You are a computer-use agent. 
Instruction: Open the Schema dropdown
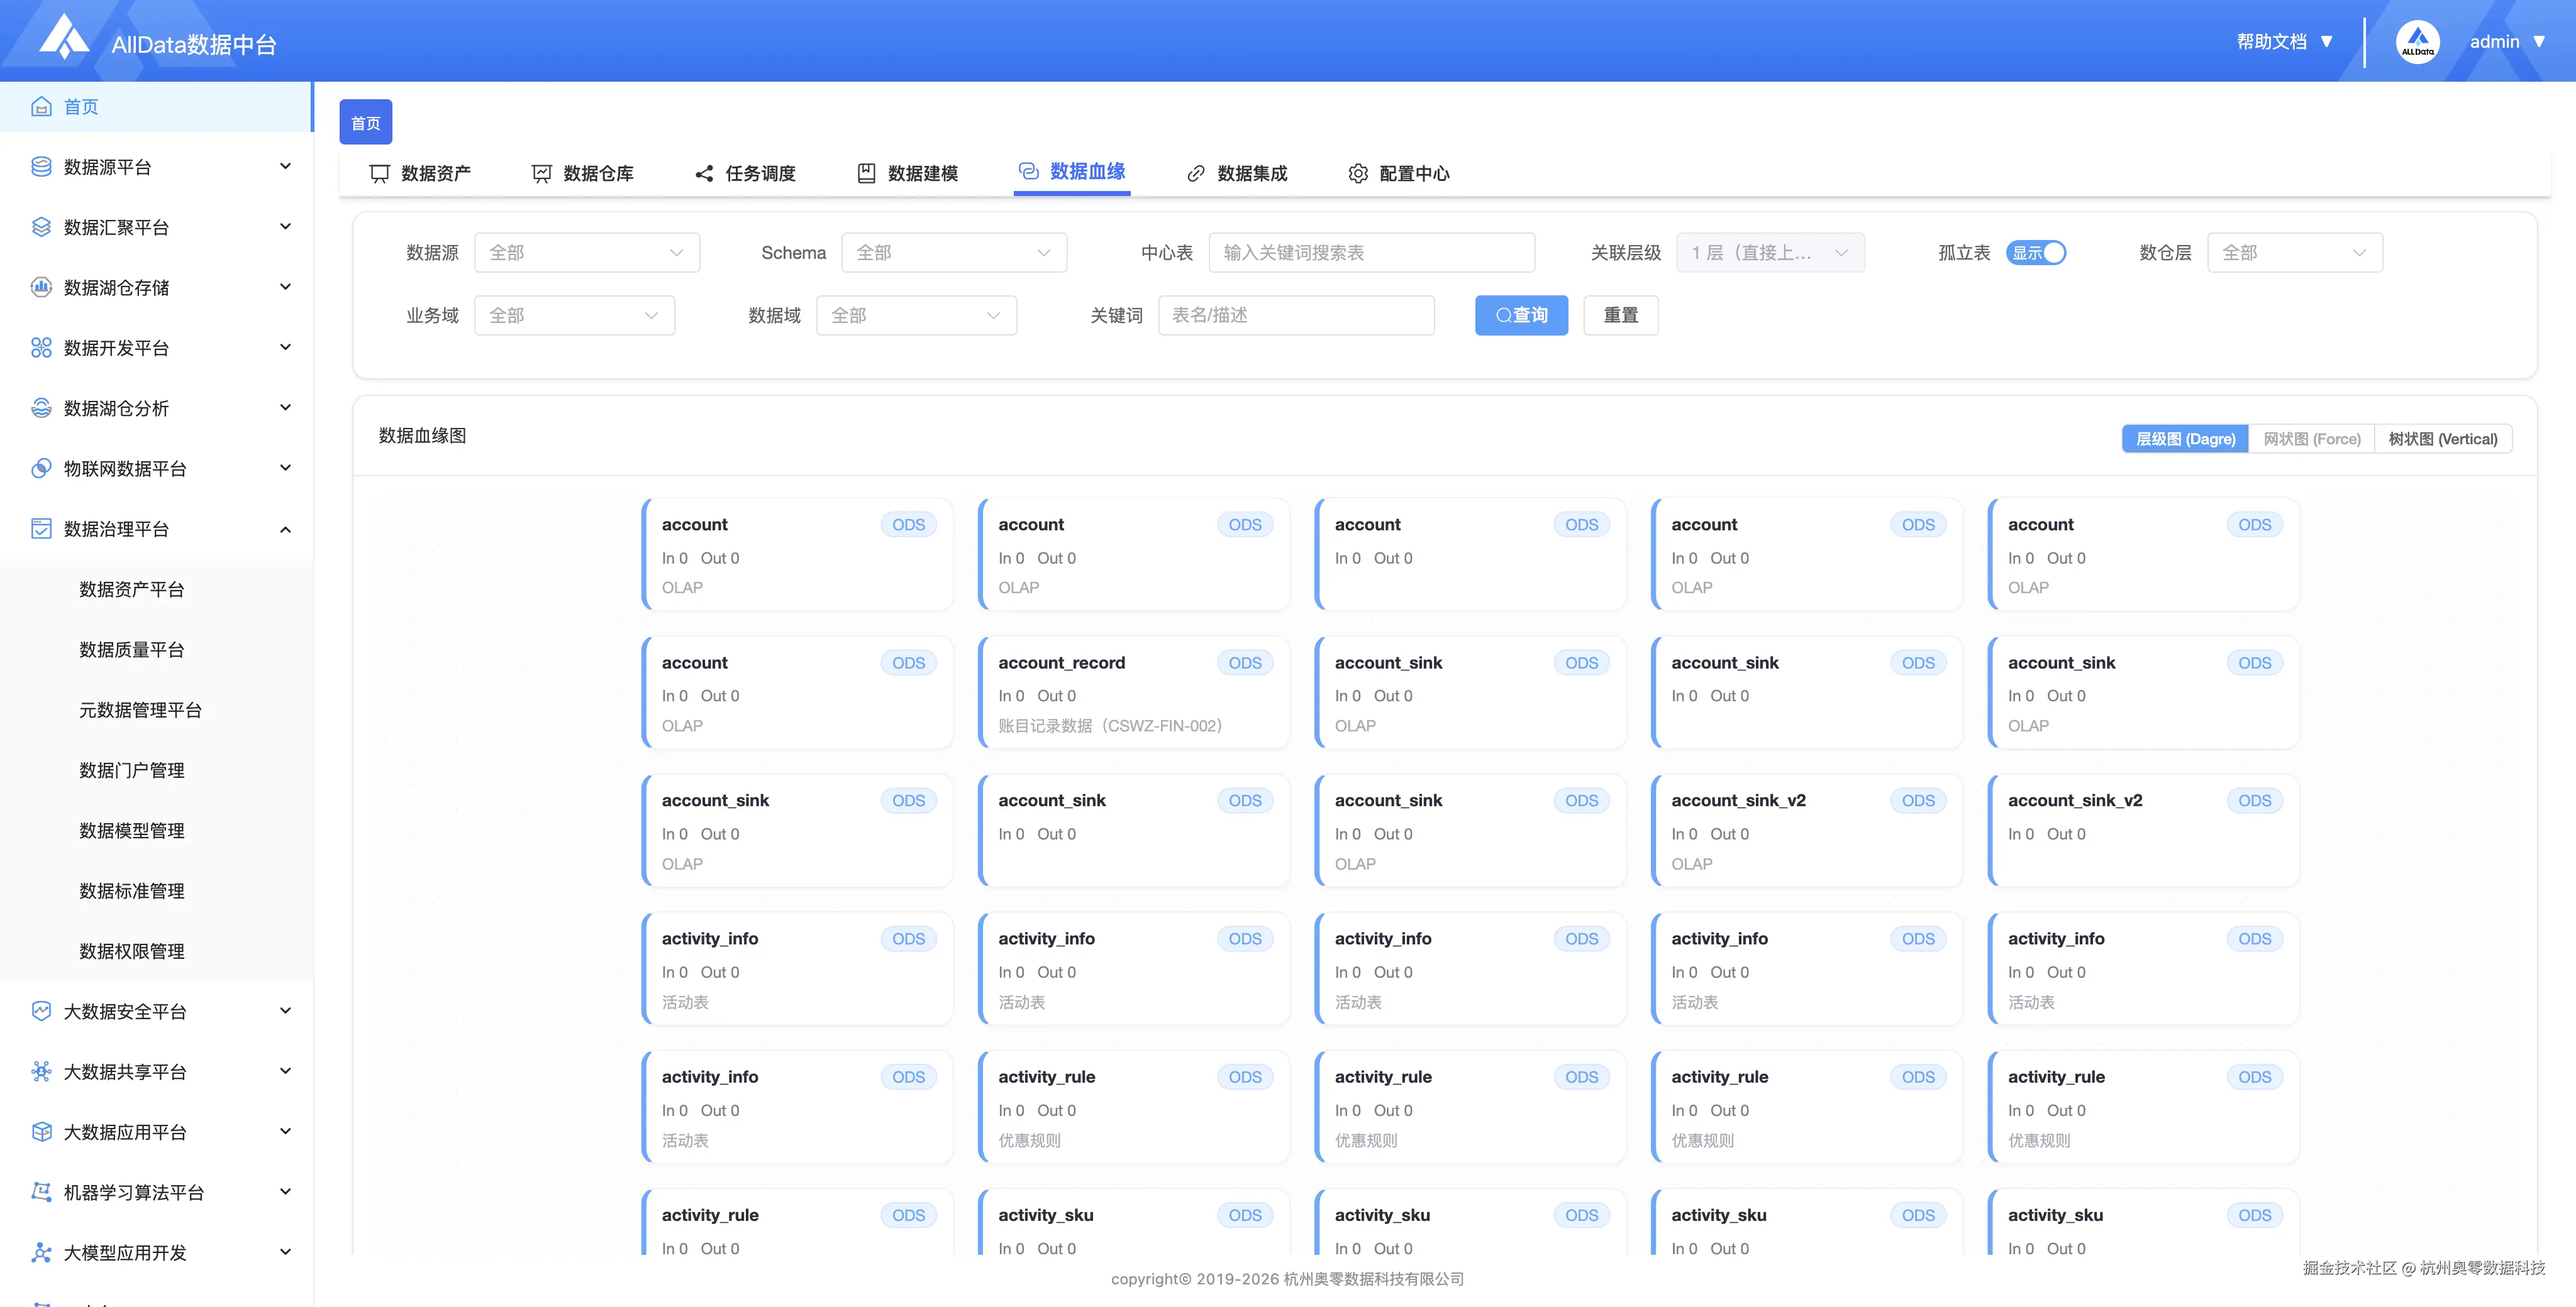[954, 253]
